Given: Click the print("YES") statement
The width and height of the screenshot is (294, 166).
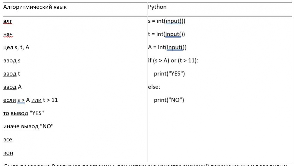Looking at the screenshot, I should point(169,74).
